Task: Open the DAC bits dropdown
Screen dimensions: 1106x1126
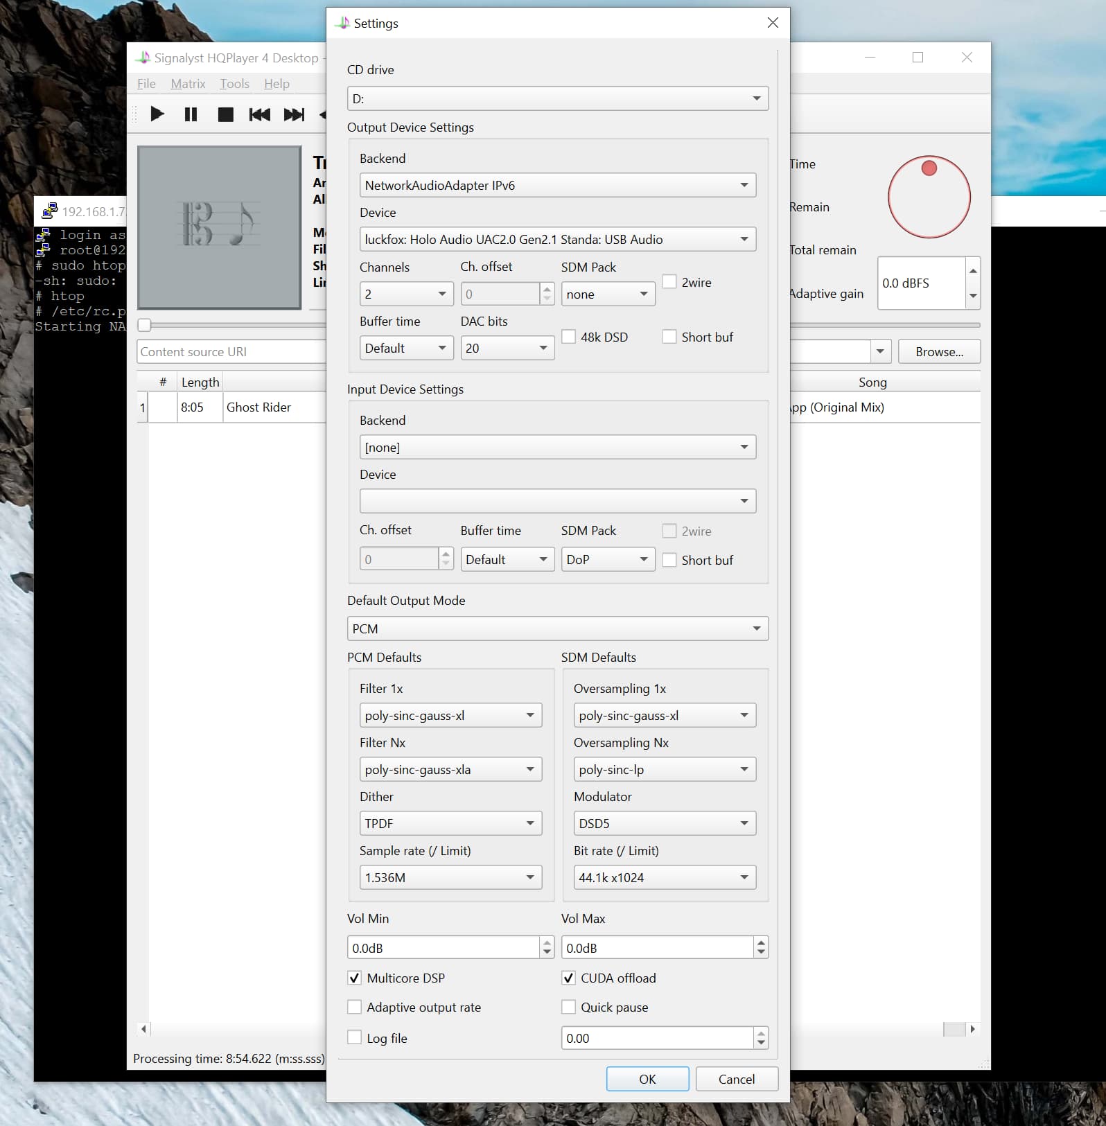Action: point(507,348)
